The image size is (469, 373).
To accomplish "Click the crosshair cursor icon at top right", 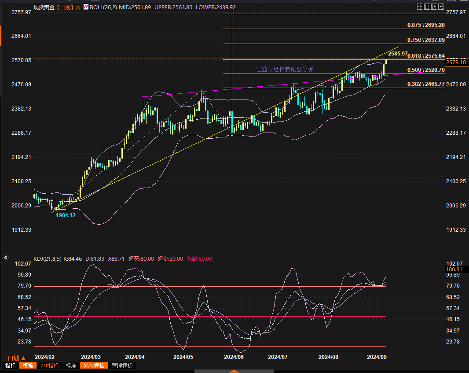I will (420, 7).
